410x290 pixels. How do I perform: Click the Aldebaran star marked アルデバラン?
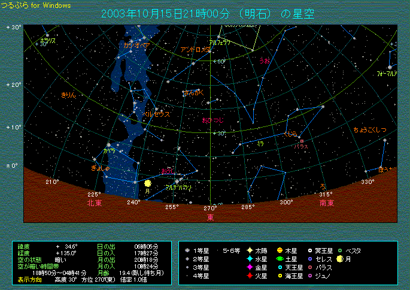pos(177,181)
